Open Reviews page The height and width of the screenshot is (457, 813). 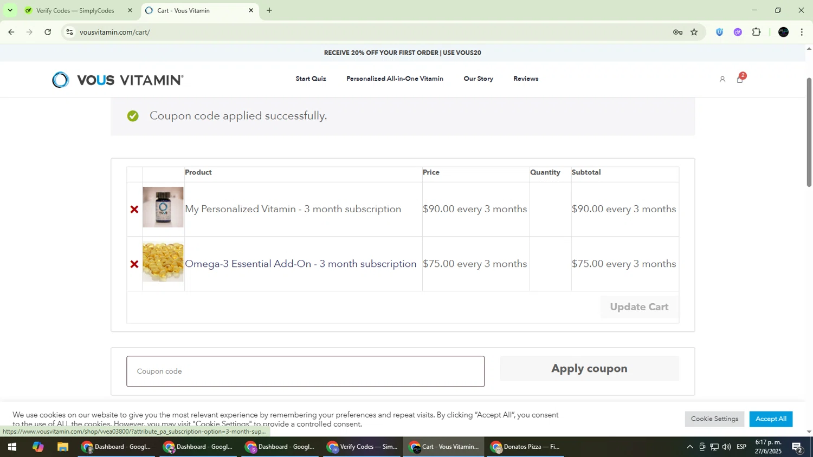coord(526,79)
